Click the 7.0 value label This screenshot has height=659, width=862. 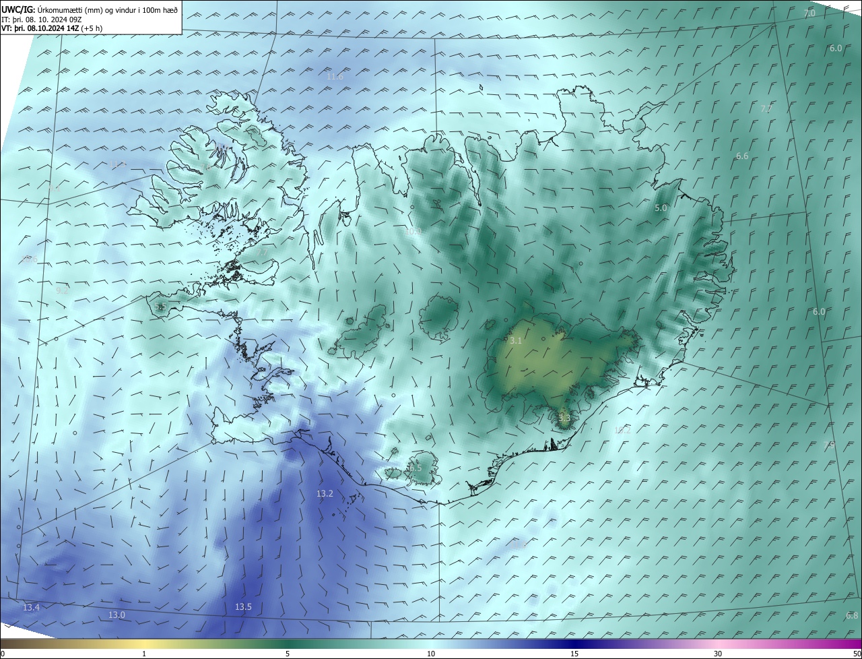[809, 13]
